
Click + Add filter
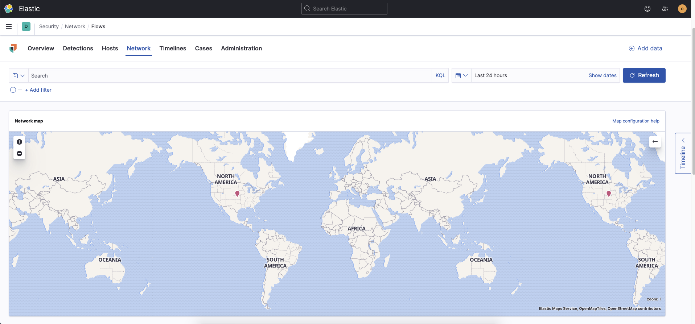coord(38,90)
